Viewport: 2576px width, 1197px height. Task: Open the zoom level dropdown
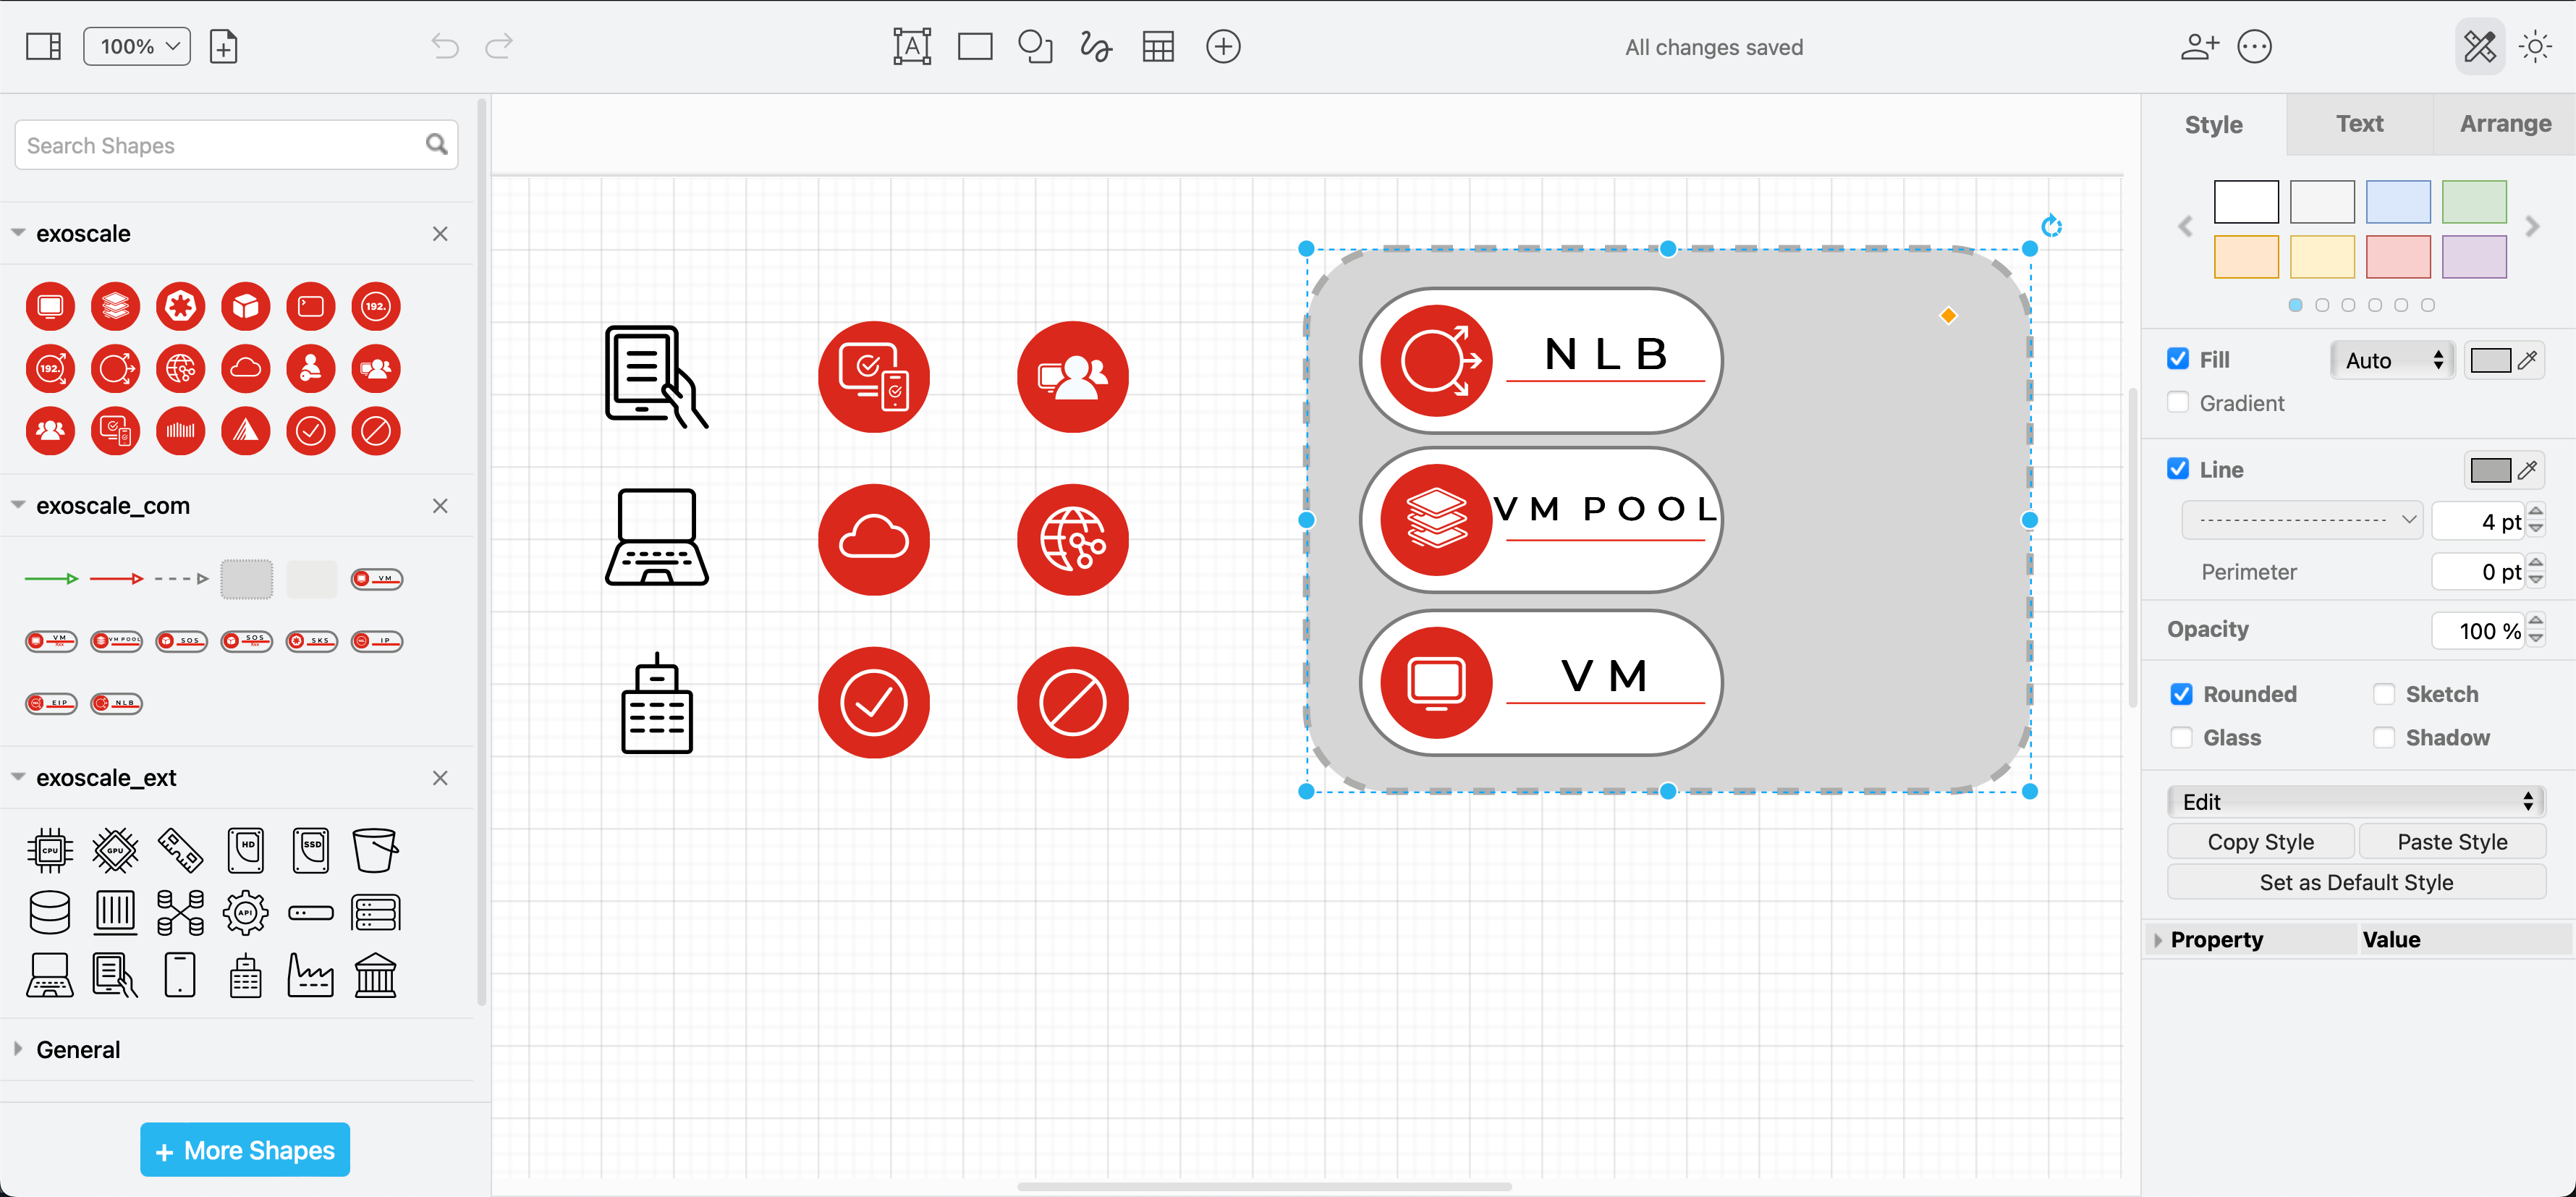tap(137, 46)
